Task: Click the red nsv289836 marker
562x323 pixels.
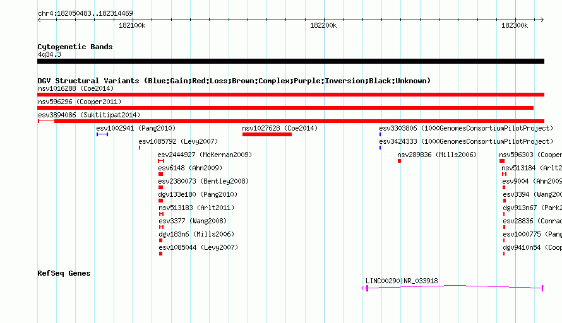Action: pyautogui.click(x=399, y=161)
